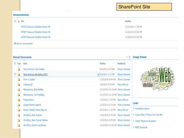Open JSTOR Thesaurus Statistics Version 92 announcement

(35, 37)
